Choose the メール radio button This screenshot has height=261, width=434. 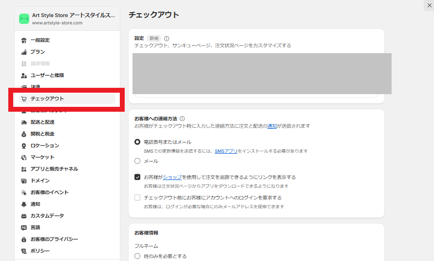(137, 161)
